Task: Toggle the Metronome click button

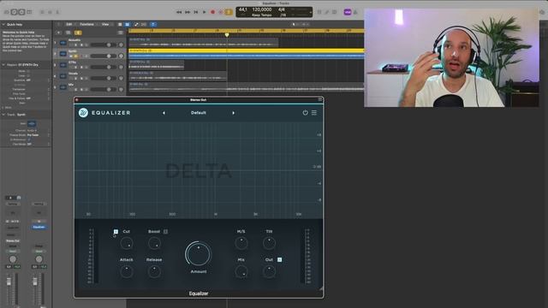Action: click(x=355, y=12)
